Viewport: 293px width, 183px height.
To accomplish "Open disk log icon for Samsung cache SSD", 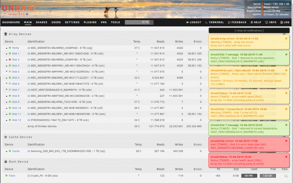I will [x=29, y=151].
